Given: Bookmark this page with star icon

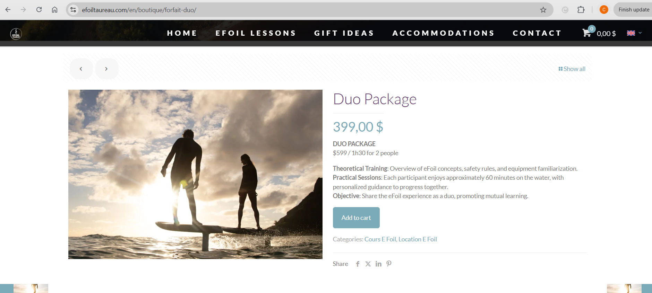Looking at the screenshot, I should coord(543,10).
